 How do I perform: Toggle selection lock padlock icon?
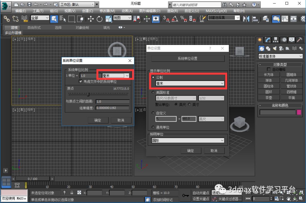pos(72,193)
